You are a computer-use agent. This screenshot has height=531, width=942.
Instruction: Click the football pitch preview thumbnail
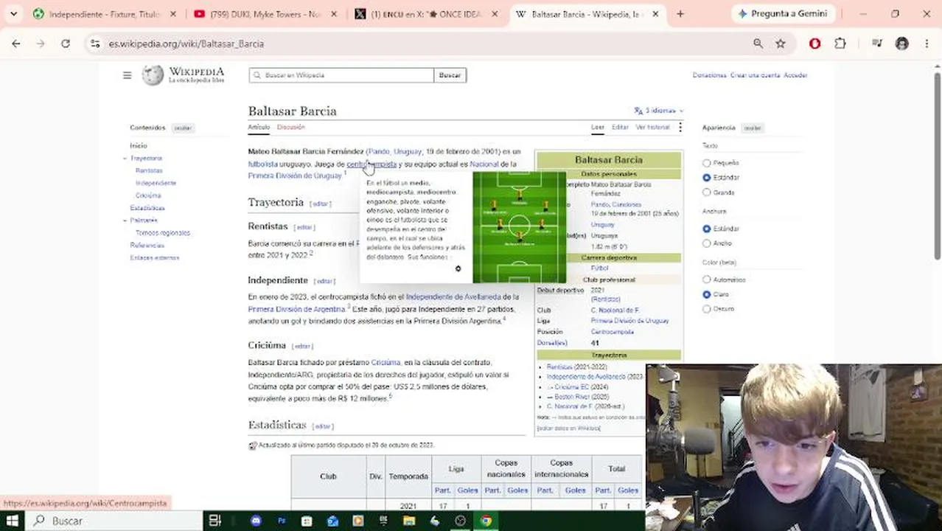519,227
